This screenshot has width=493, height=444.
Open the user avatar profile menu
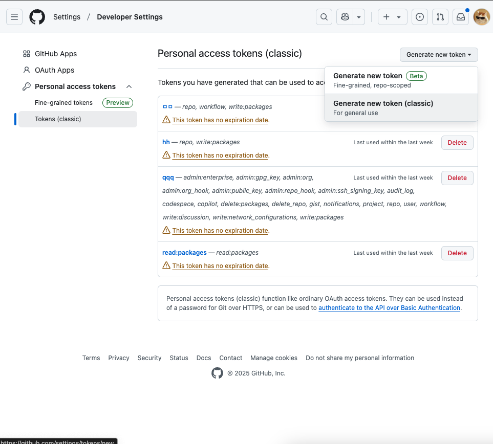tap(481, 17)
